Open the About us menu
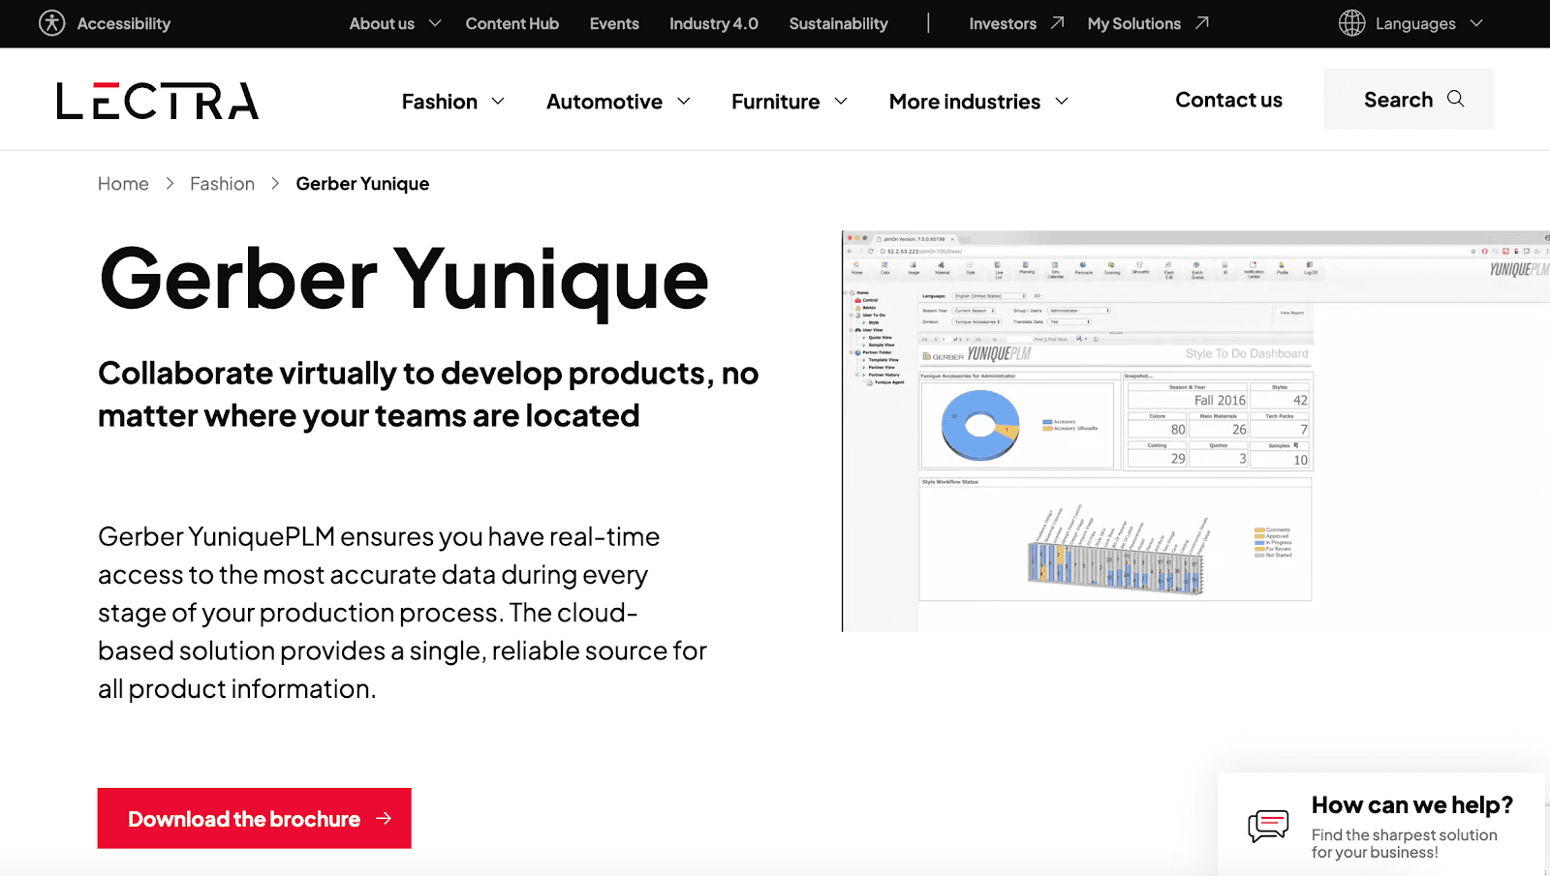 (x=382, y=23)
